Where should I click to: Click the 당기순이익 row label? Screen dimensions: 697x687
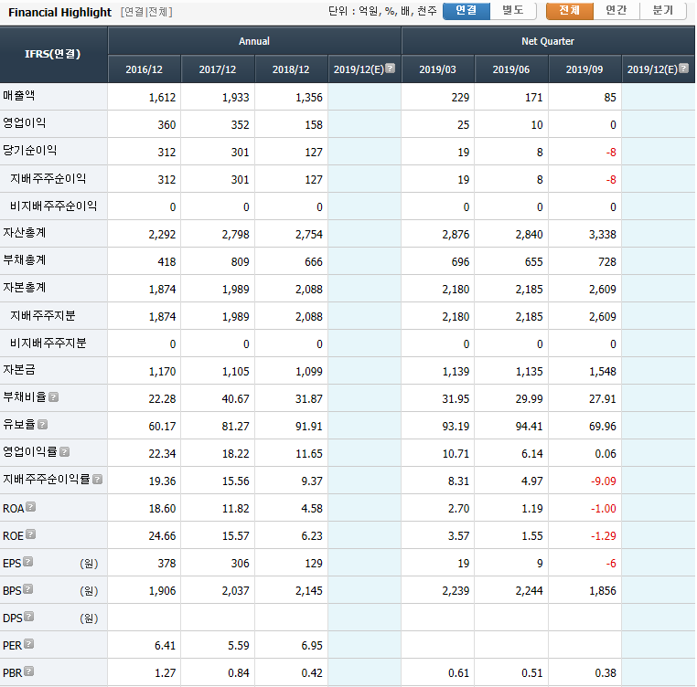click(x=30, y=151)
